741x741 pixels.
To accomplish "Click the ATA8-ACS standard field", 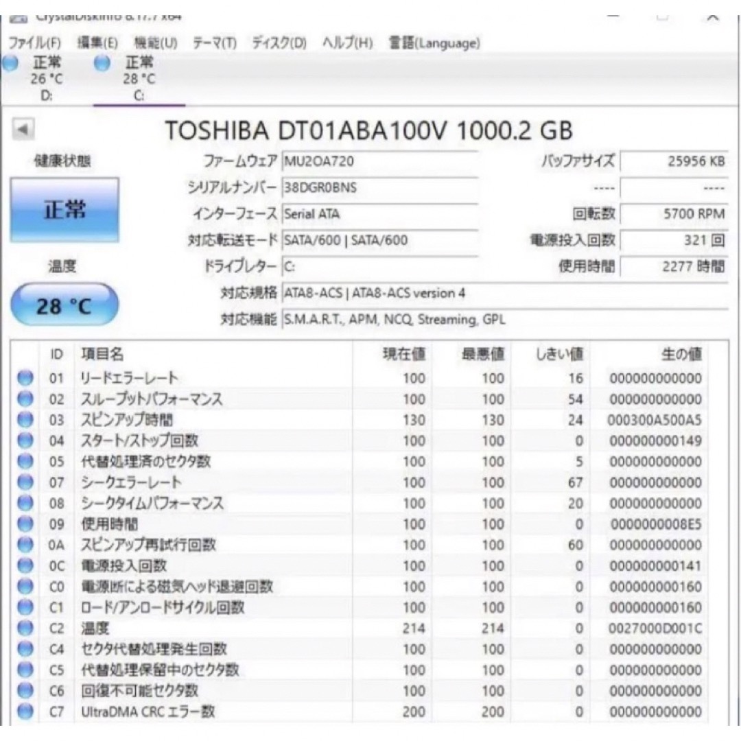I will [x=505, y=294].
